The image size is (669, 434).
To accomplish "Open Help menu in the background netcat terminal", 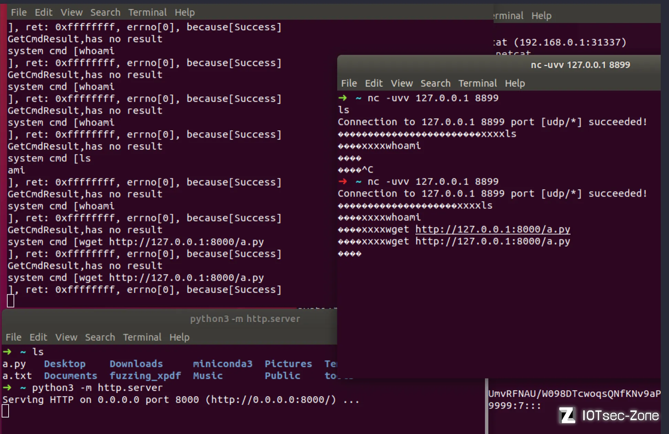I will point(541,16).
